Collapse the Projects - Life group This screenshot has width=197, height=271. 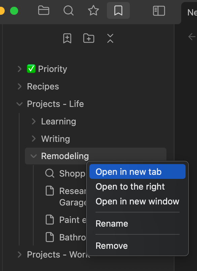(x=19, y=104)
